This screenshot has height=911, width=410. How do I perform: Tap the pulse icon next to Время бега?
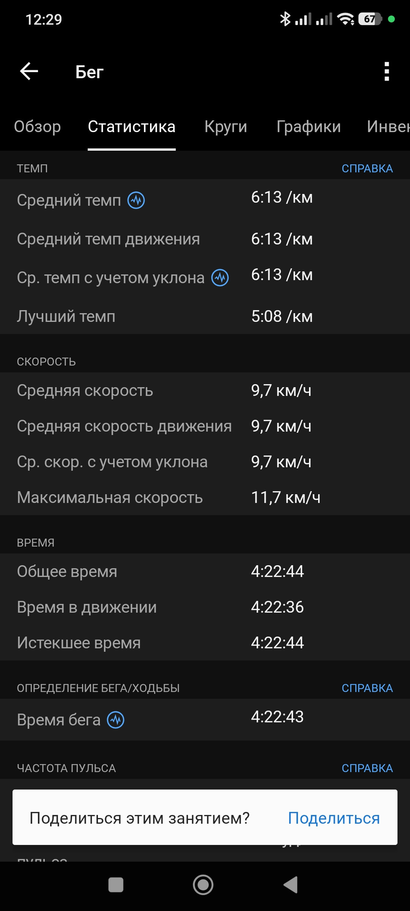point(116,720)
